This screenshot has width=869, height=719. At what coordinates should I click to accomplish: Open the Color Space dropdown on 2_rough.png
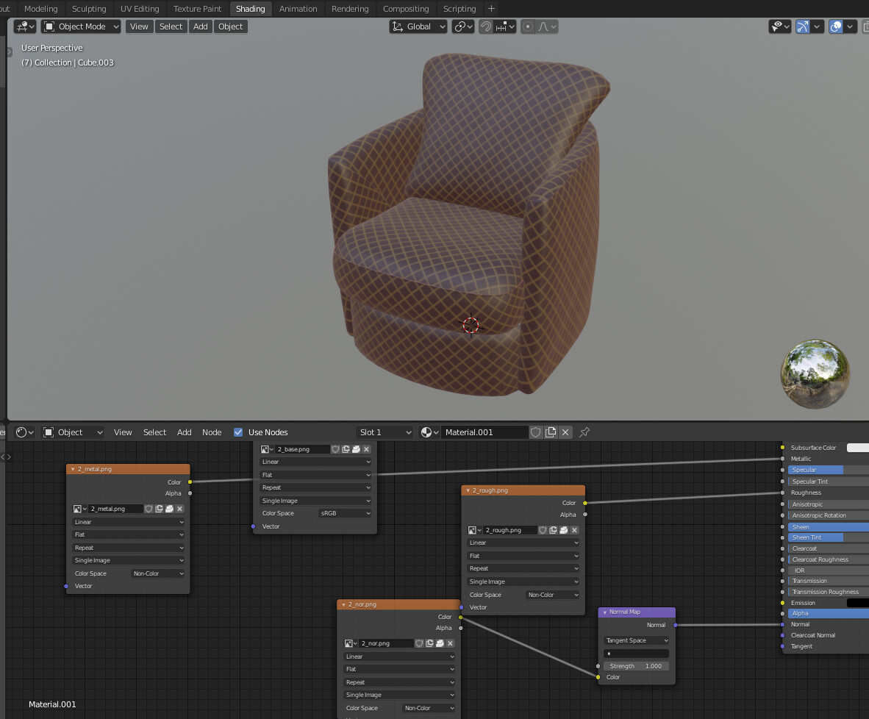tap(552, 594)
